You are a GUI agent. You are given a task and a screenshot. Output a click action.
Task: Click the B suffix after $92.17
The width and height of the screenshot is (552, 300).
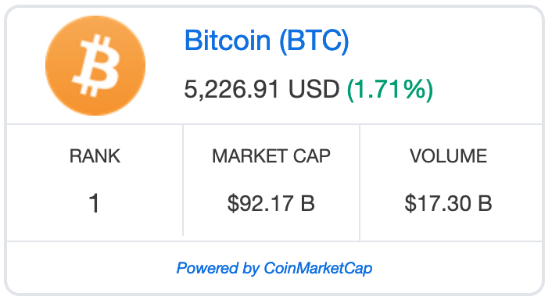tap(308, 203)
